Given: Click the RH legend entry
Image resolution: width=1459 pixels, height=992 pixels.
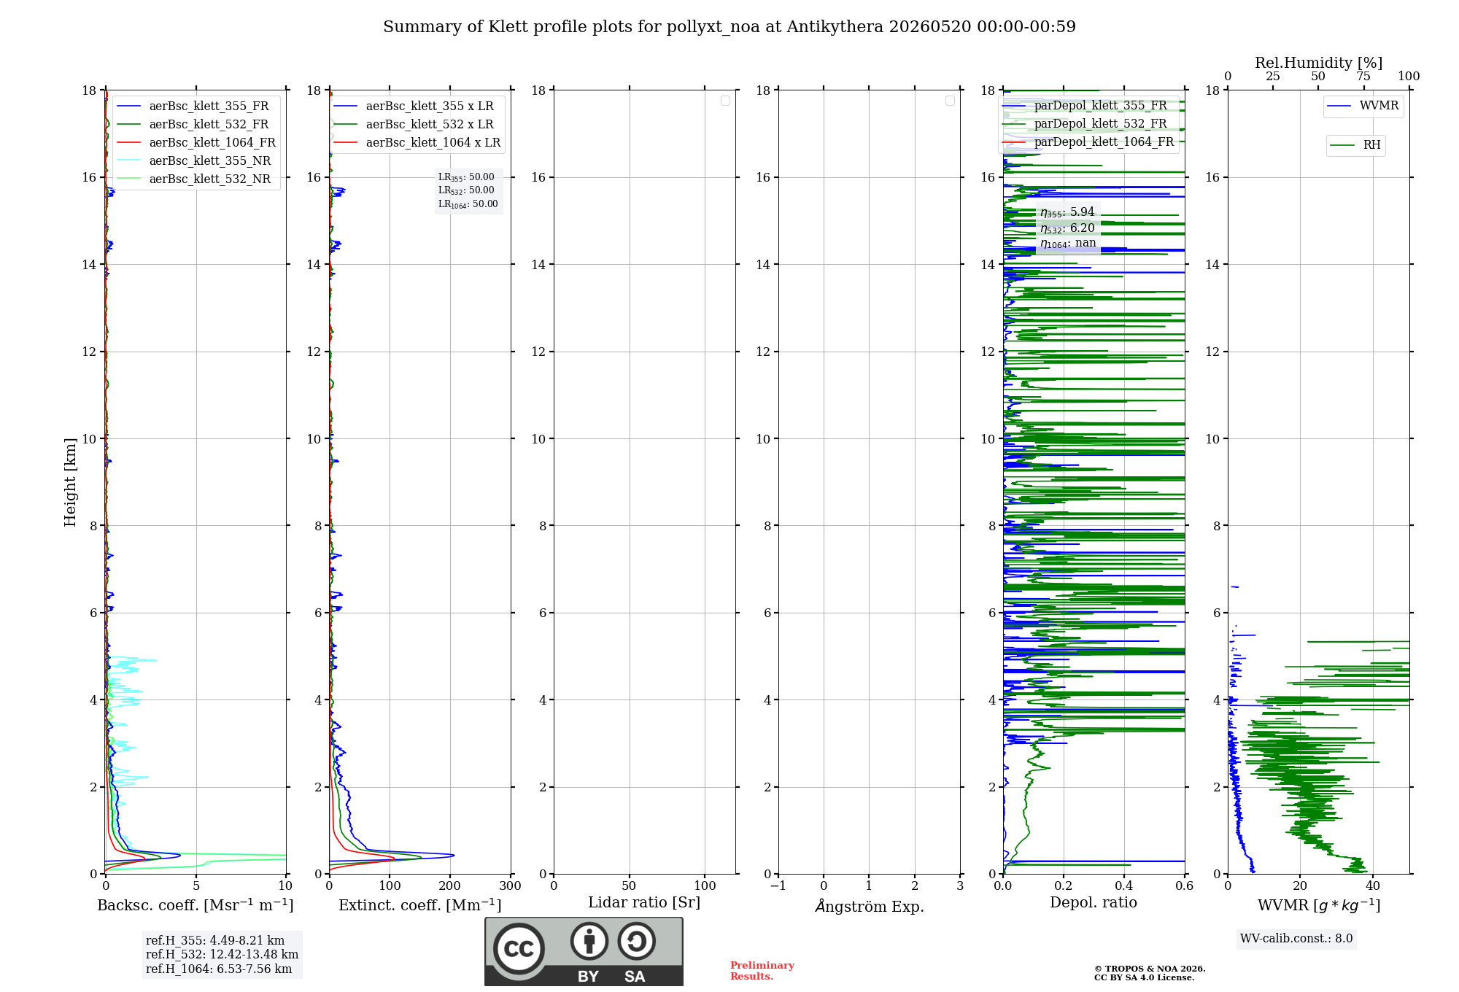Looking at the screenshot, I should click(x=1355, y=145).
